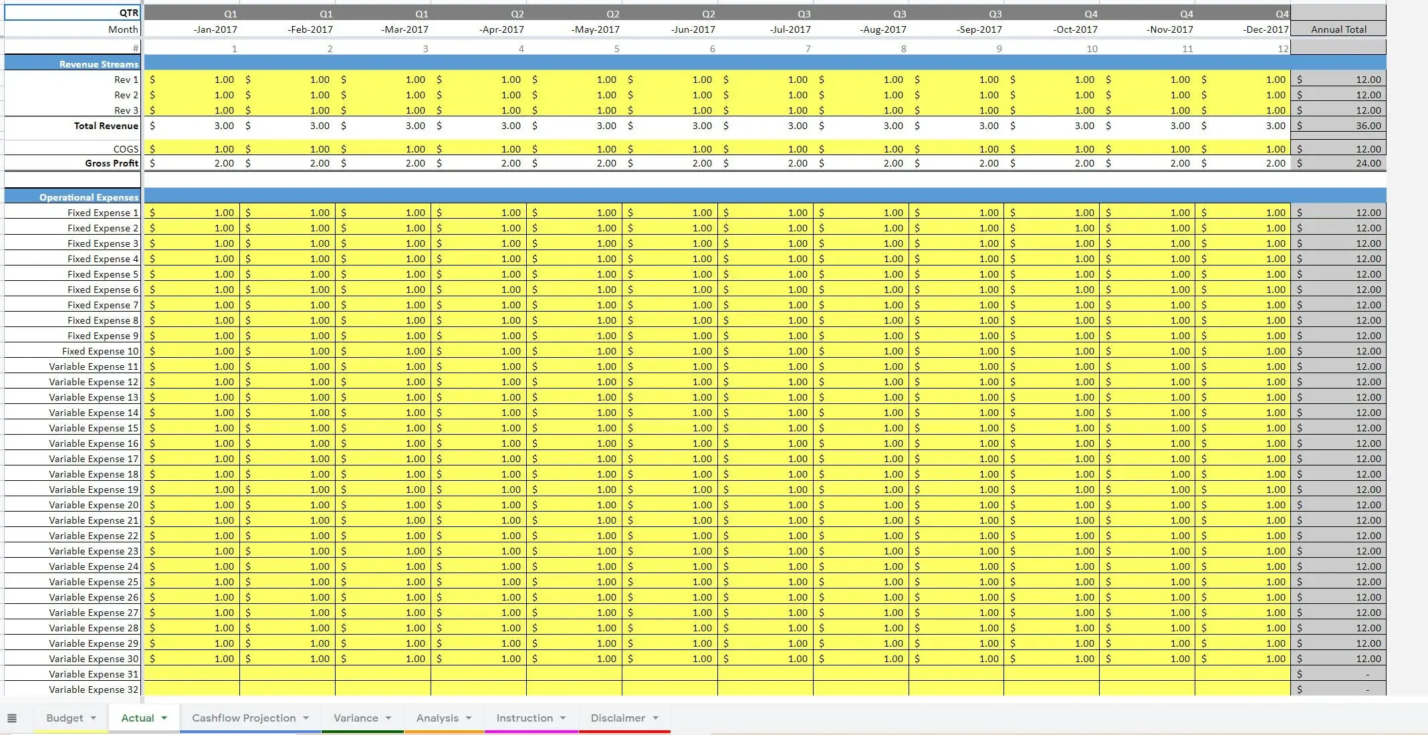Image resolution: width=1428 pixels, height=735 pixels.
Task: Open the all sheets hamburger menu
Action: click(x=13, y=718)
